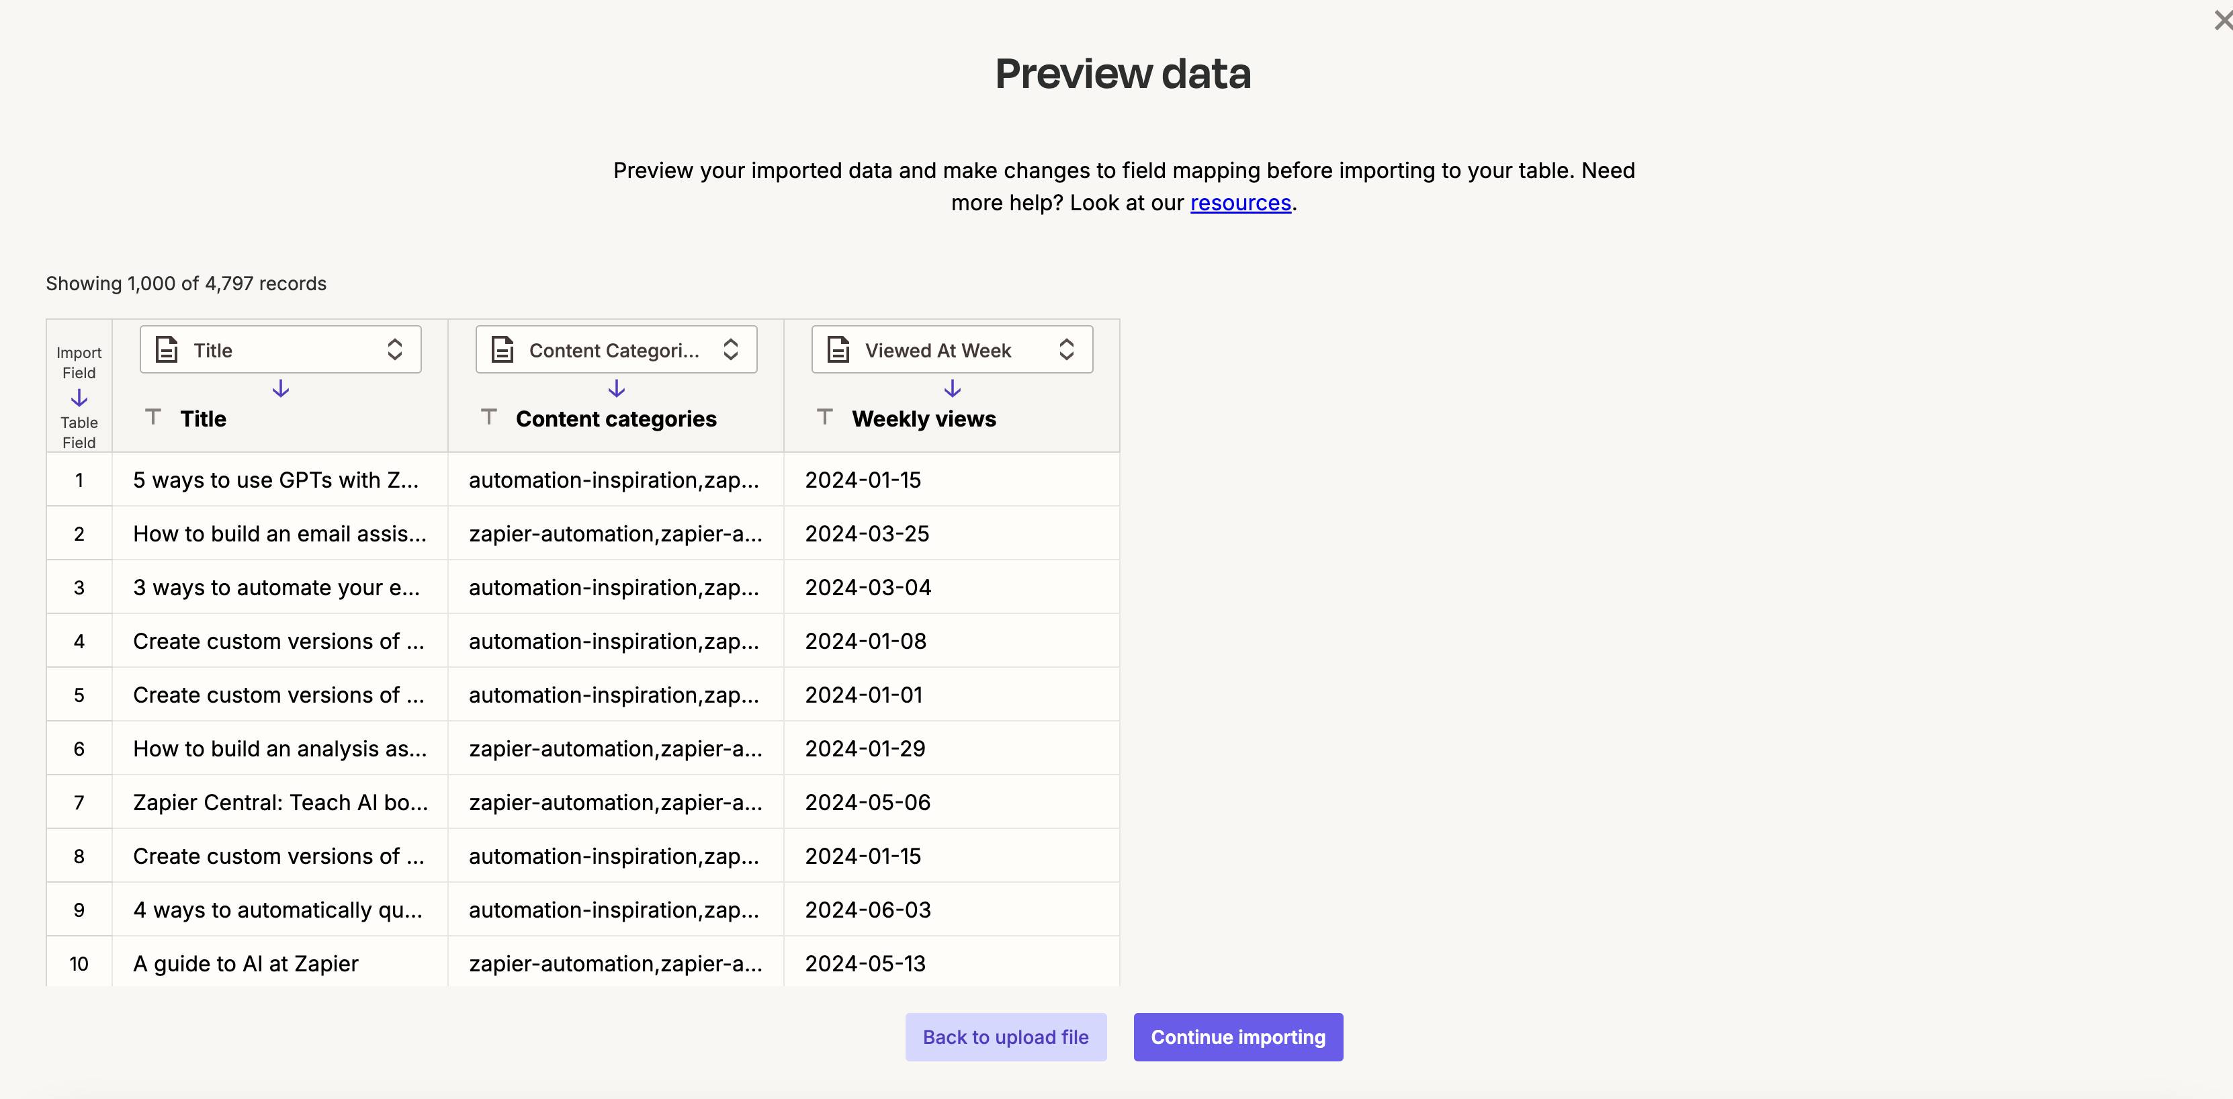Click the text type icon beside Weekly views
The image size is (2233, 1099).
(825, 417)
